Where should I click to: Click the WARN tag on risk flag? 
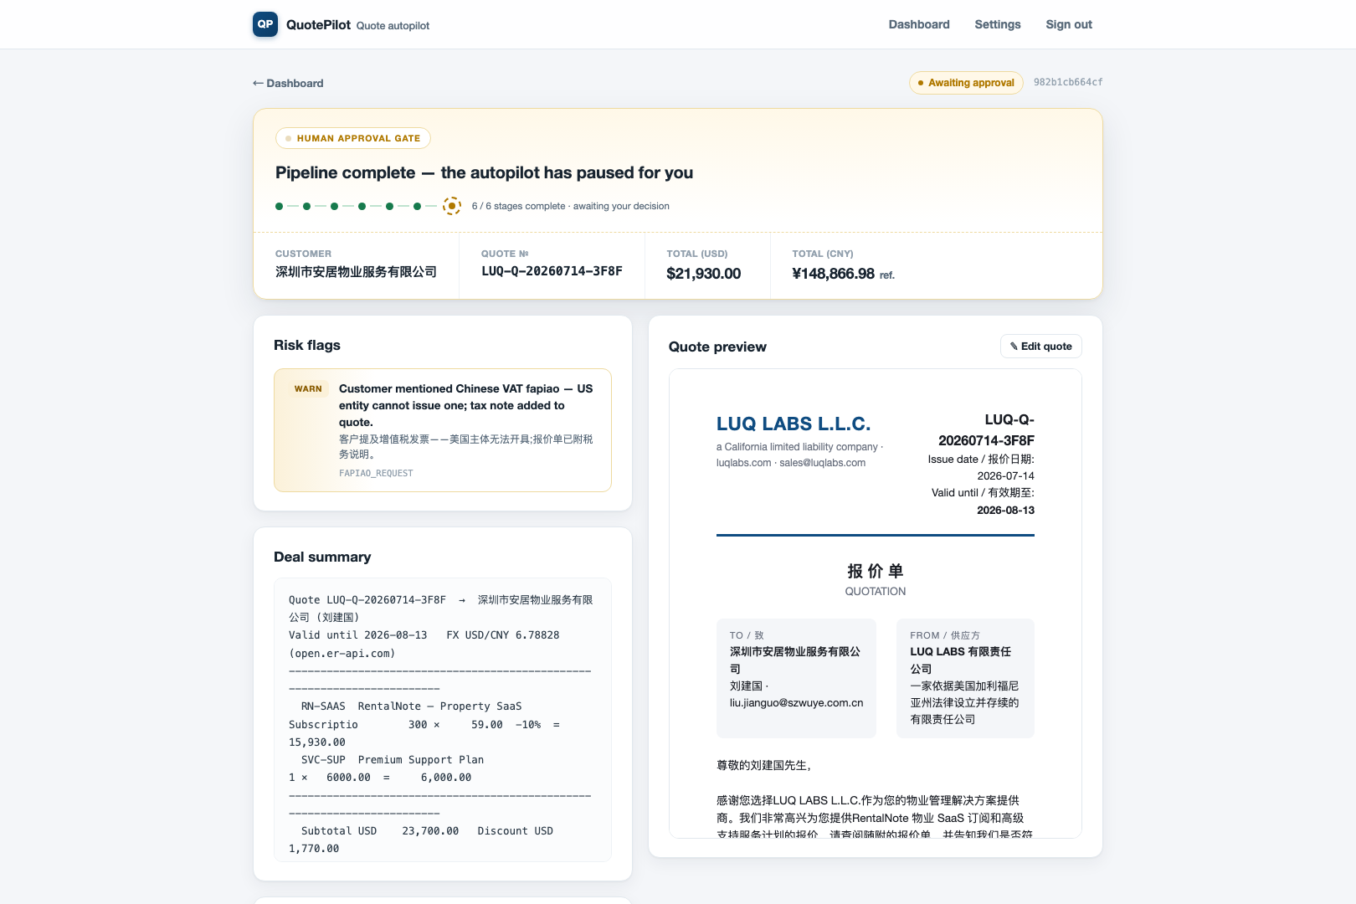point(308,389)
